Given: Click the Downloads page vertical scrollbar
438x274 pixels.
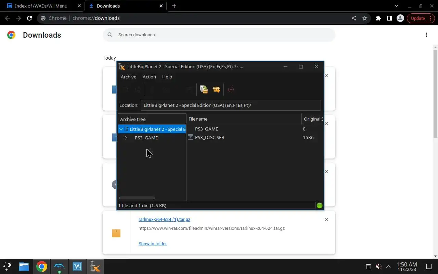Looking at the screenshot, I should pyautogui.click(x=435, y=94).
